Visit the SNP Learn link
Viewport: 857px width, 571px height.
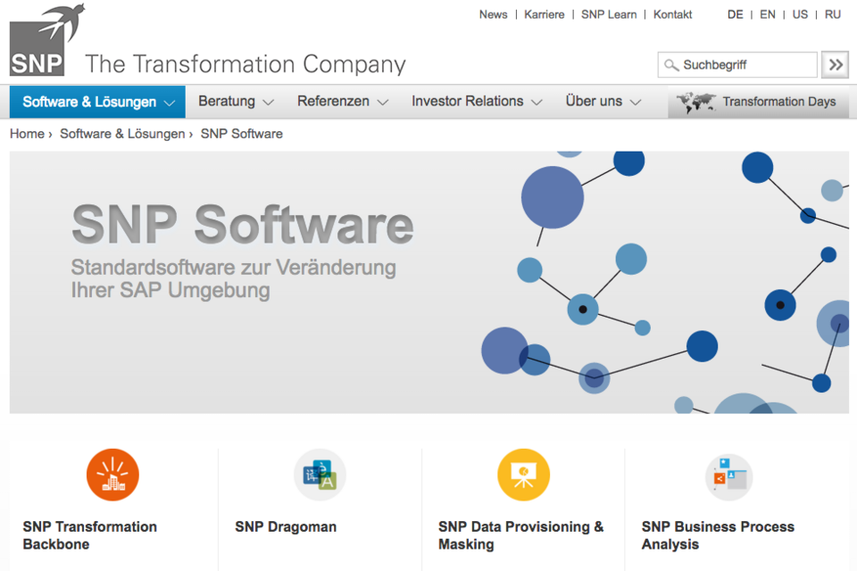point(609,15)
